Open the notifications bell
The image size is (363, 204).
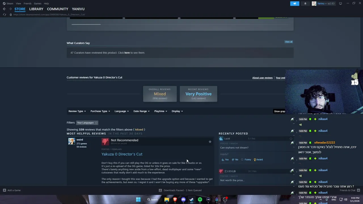coord(305,3)
